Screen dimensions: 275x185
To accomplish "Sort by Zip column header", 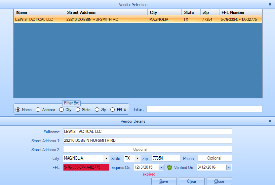I will coord(210,12).
